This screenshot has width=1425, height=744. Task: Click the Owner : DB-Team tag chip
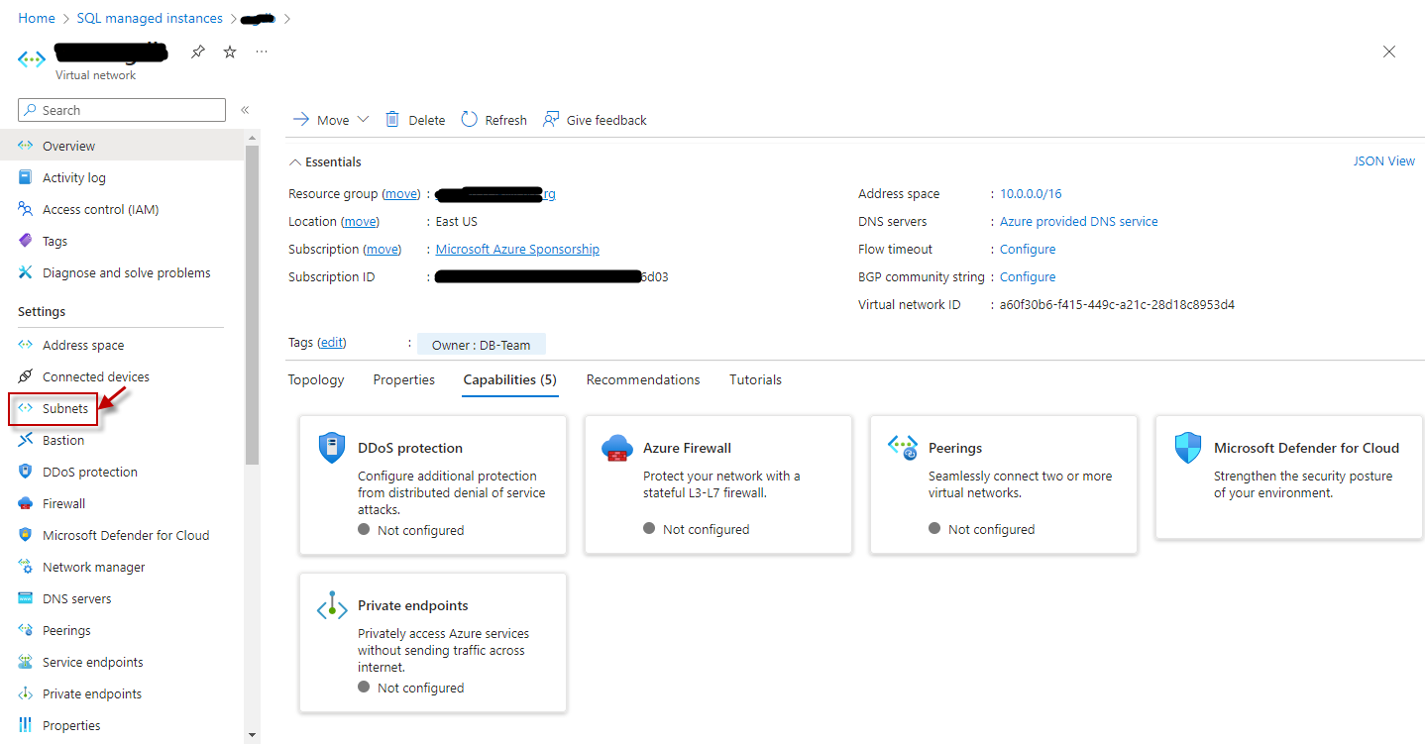coord(482,345)
